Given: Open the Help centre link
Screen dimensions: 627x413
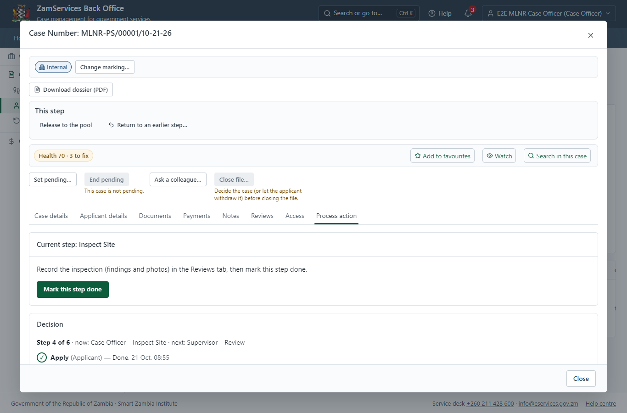Looking at the screenshot, I should (x=601, y=404).
